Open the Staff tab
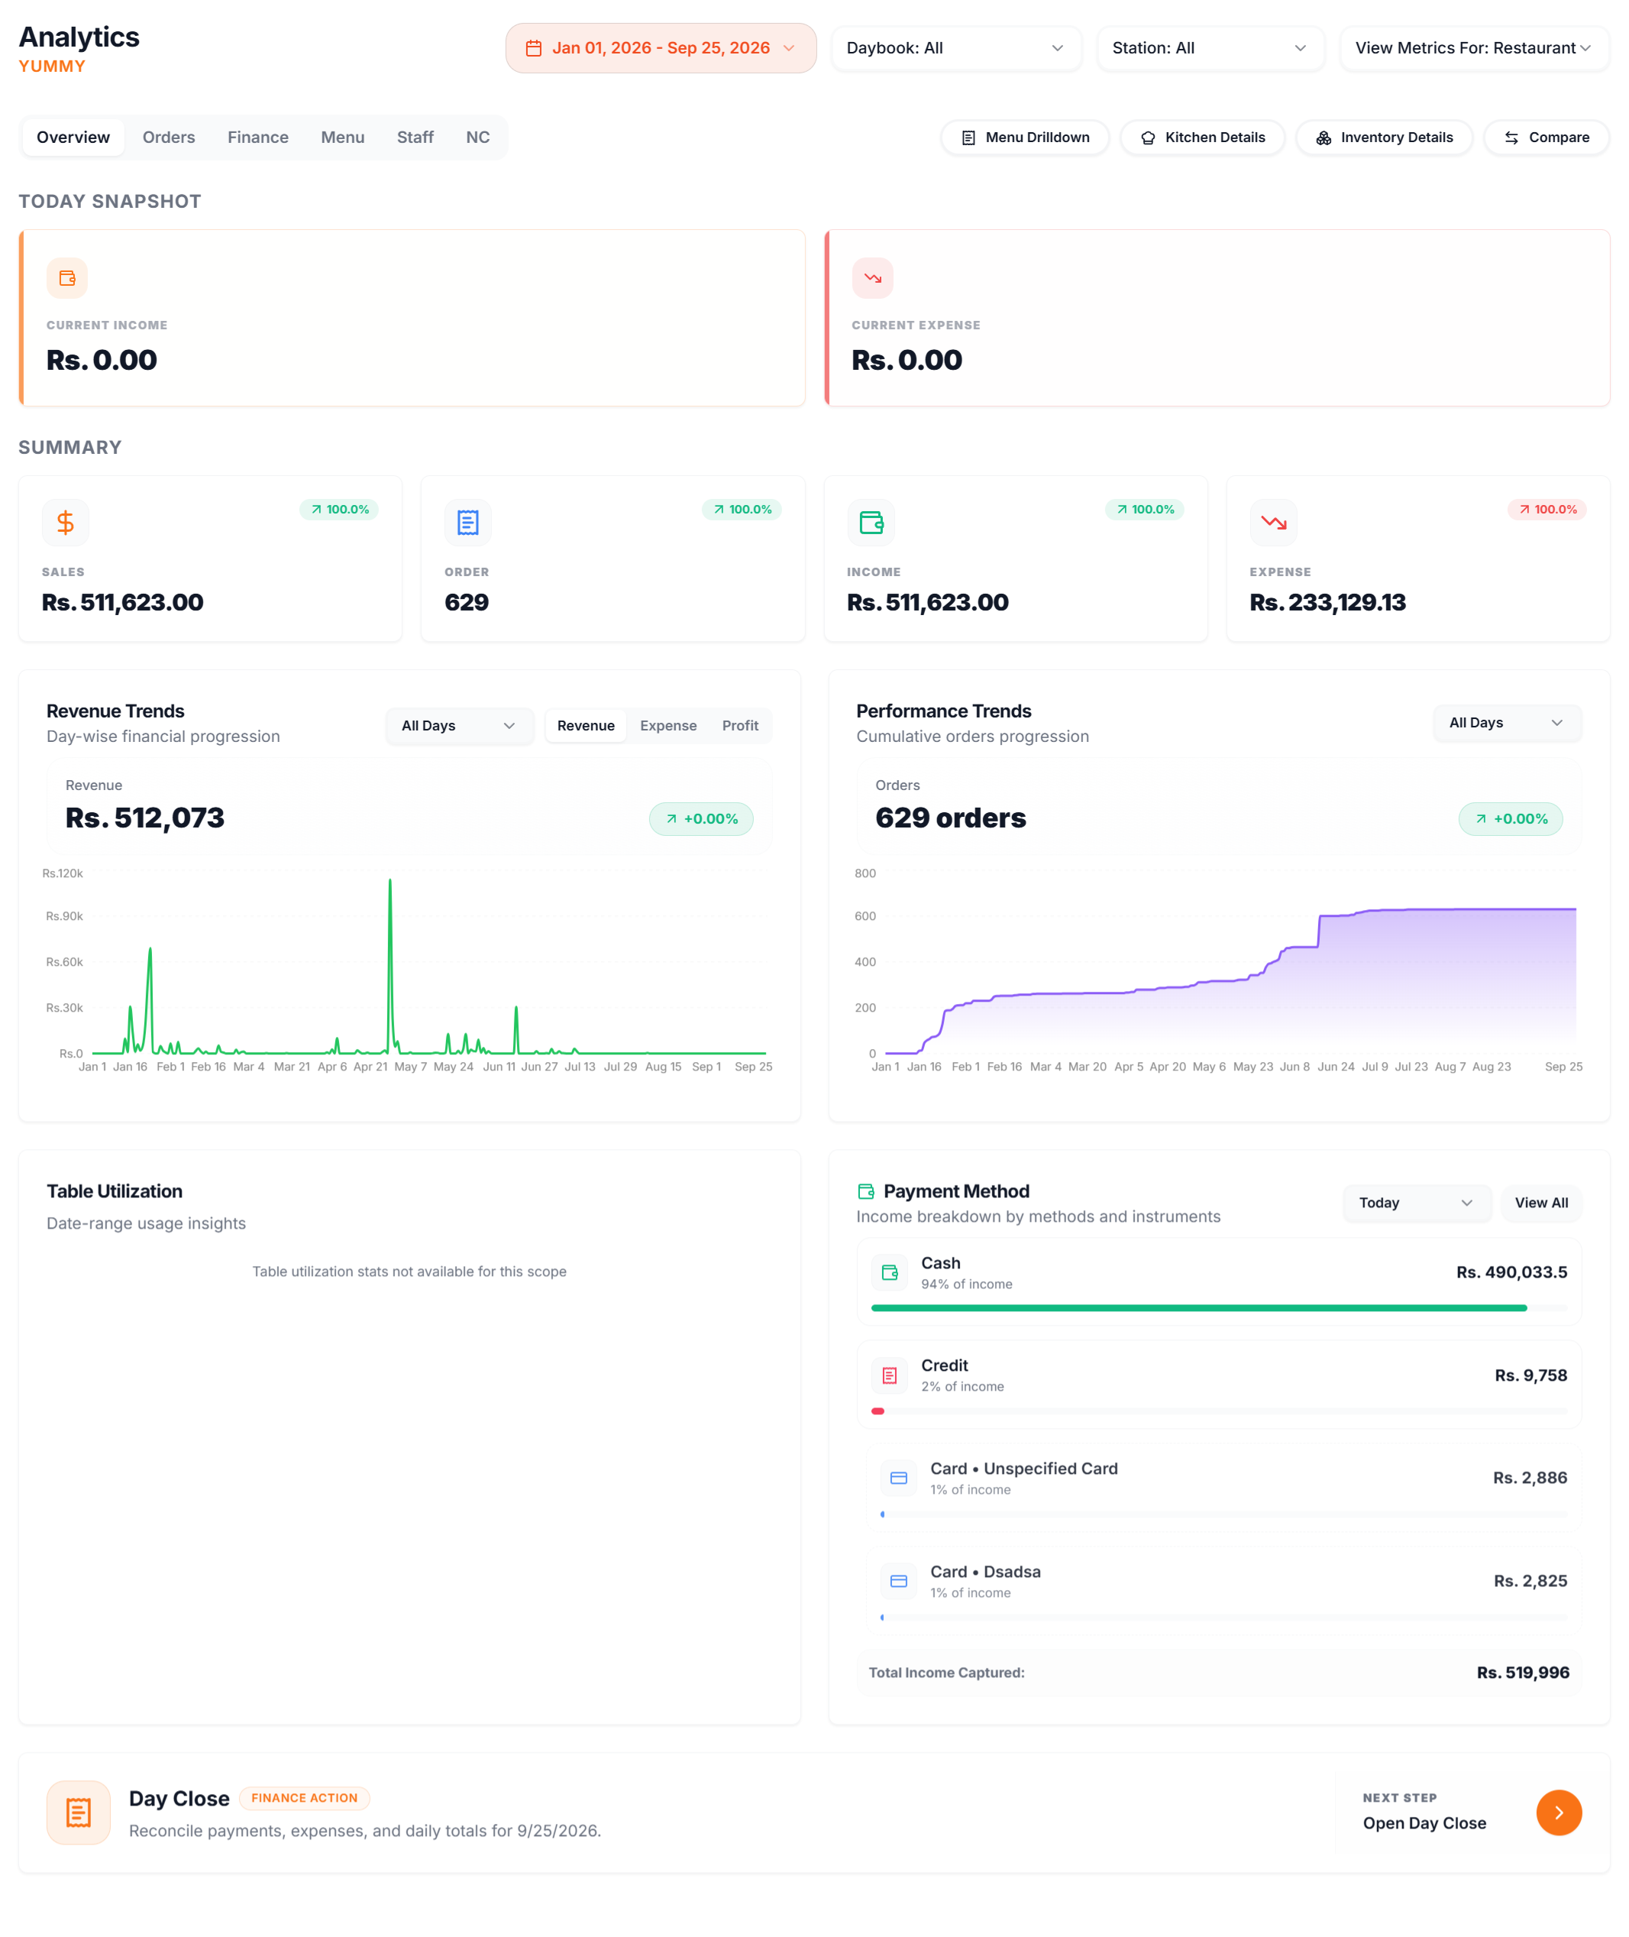Screen dimensions: 1629x1937 415,138
